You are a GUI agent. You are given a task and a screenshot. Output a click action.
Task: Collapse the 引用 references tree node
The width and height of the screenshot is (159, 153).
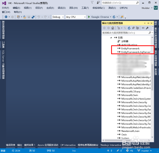tap(111, 37)
